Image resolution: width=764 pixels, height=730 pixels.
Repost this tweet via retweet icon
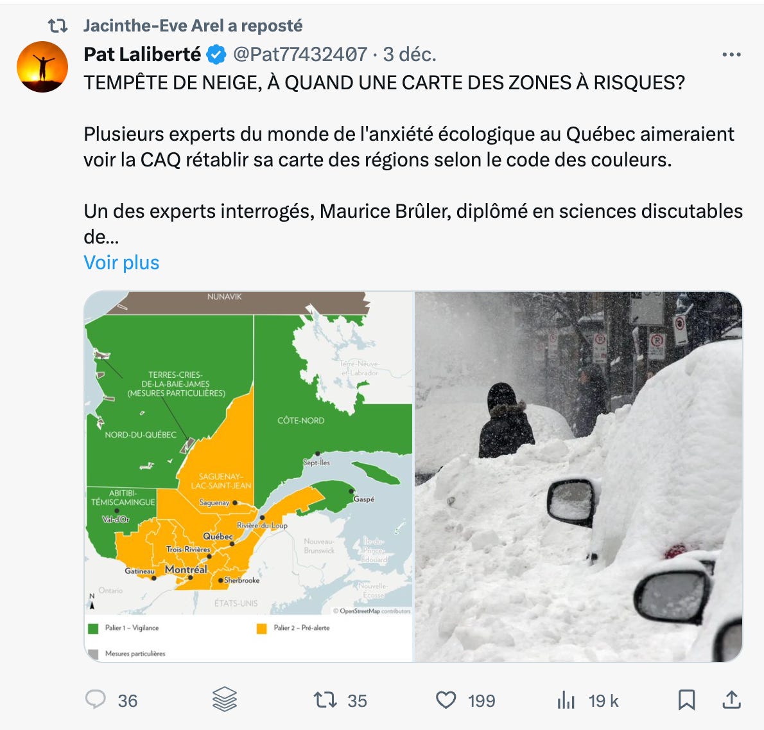click(325, 700)
